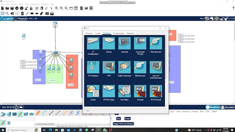Switch to the Config tab

(98, 33)
